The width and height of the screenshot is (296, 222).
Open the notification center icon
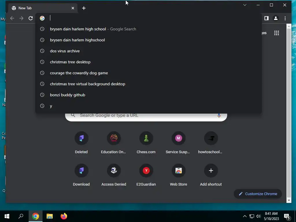pos(287,217)
